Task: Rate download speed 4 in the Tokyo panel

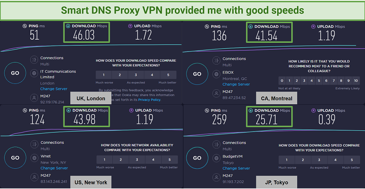Action: 336,160
